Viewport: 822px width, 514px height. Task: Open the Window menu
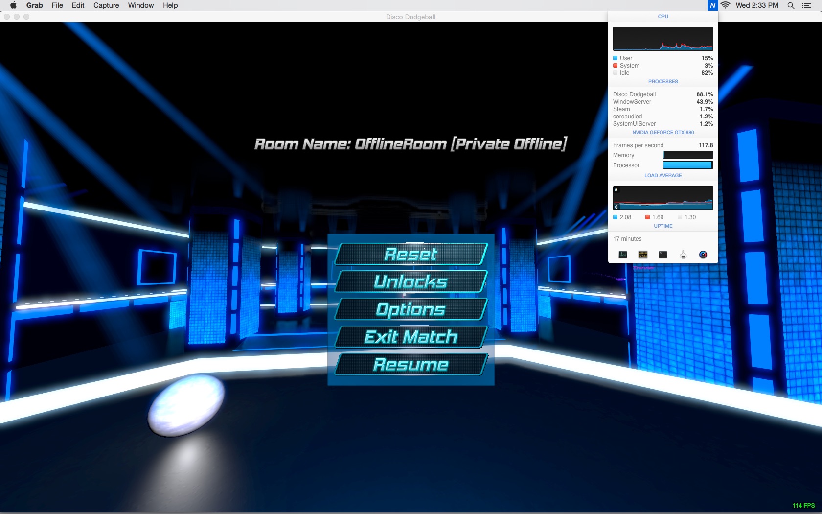pos(141,5)
